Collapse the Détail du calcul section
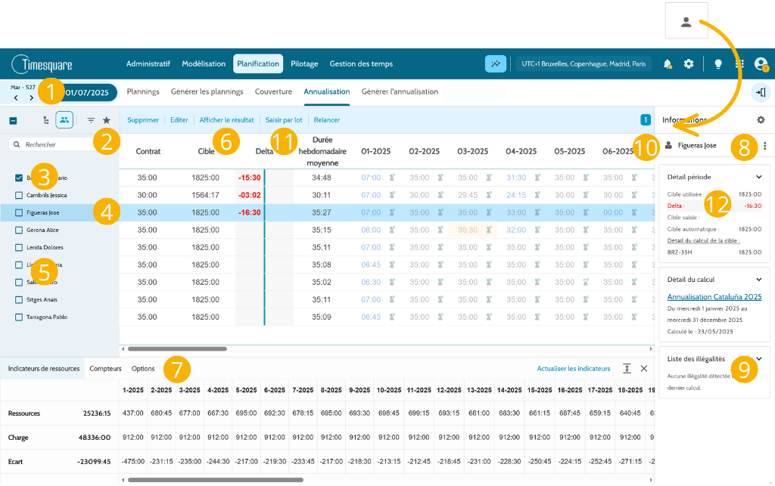The image size is (775, 486). click(x=758, y=280)
